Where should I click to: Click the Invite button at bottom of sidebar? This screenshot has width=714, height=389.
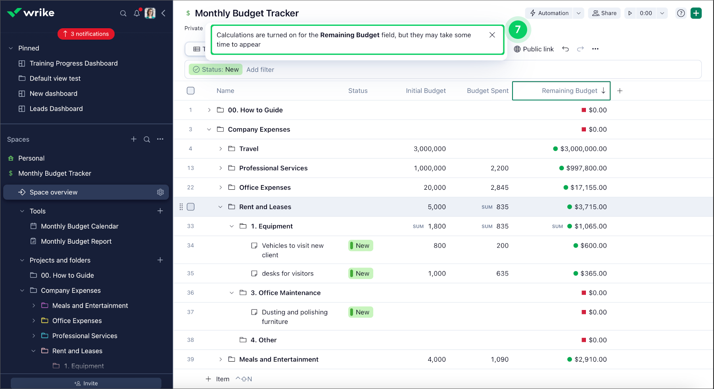pyautogui.click(x=86, y=383)
